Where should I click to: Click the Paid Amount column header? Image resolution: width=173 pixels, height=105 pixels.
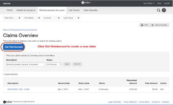[151, 83]
